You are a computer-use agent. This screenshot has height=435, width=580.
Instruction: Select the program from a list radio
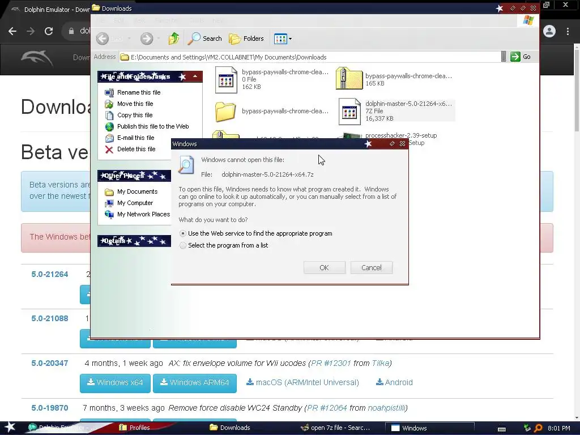pos(182,245)
